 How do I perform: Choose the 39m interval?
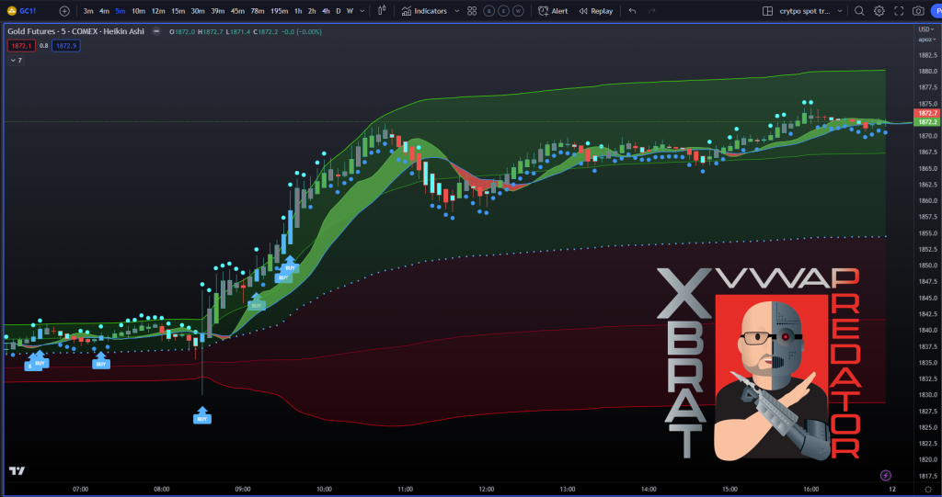217,11
